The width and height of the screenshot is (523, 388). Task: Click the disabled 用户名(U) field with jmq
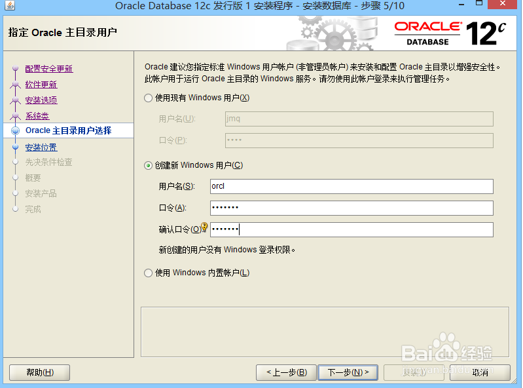coord(359,119)
